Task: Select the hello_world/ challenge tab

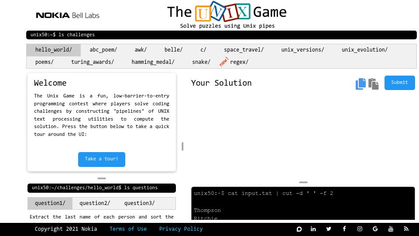Action: click(53, 50)
